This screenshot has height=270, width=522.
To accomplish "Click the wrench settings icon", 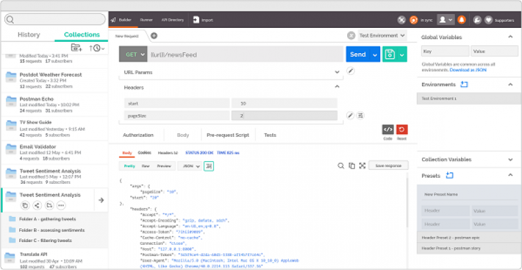I will click(477, 20).
